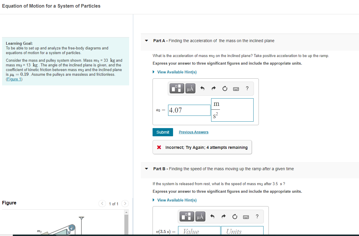Expand View Available Hints in Part A

point(175,72)
